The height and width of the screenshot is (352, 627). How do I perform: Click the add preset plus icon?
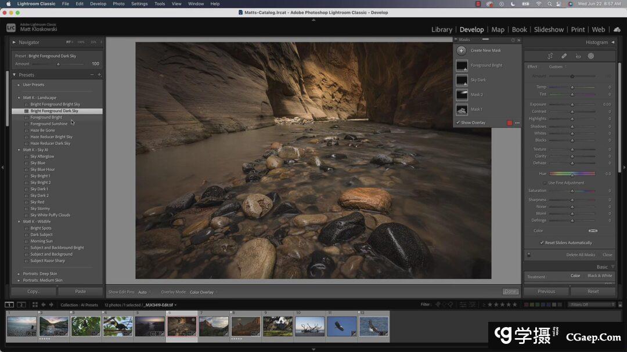click(99, 75)
